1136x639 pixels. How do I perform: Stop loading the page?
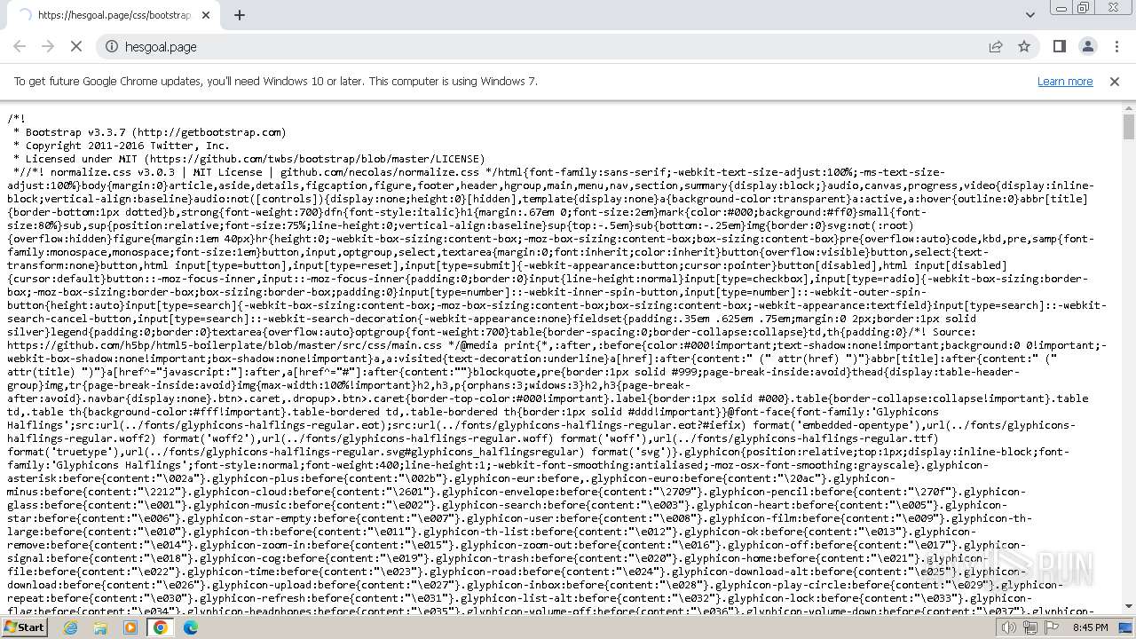(x=76, y=46)
